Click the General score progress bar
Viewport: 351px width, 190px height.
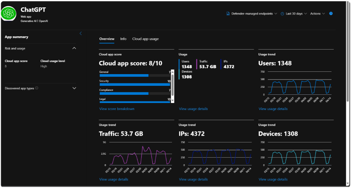135,76
